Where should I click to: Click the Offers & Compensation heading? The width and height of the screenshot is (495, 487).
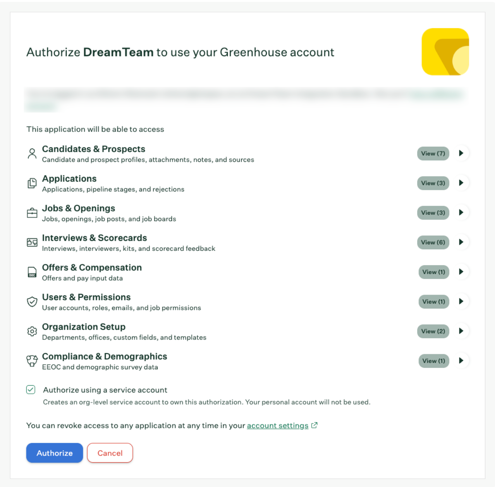point(92,268)
